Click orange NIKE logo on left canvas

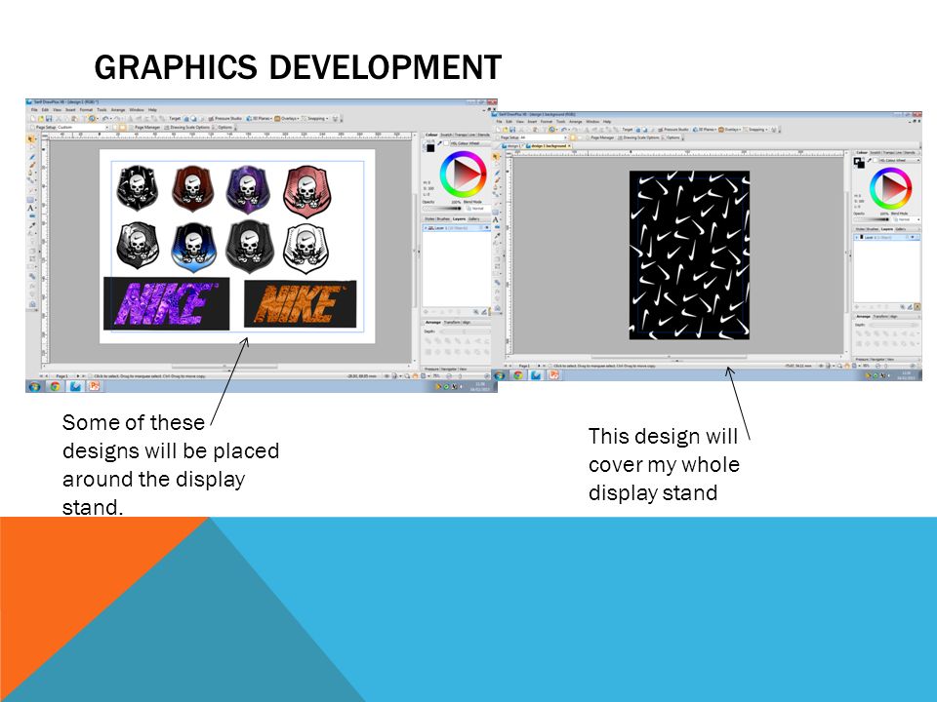301,303
